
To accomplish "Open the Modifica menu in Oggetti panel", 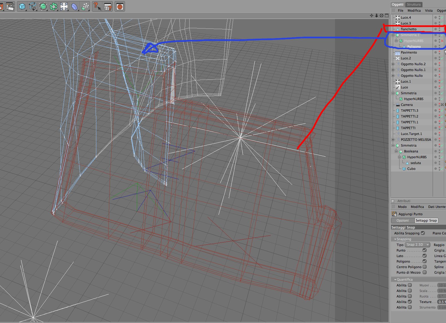I will click(414, 10).
